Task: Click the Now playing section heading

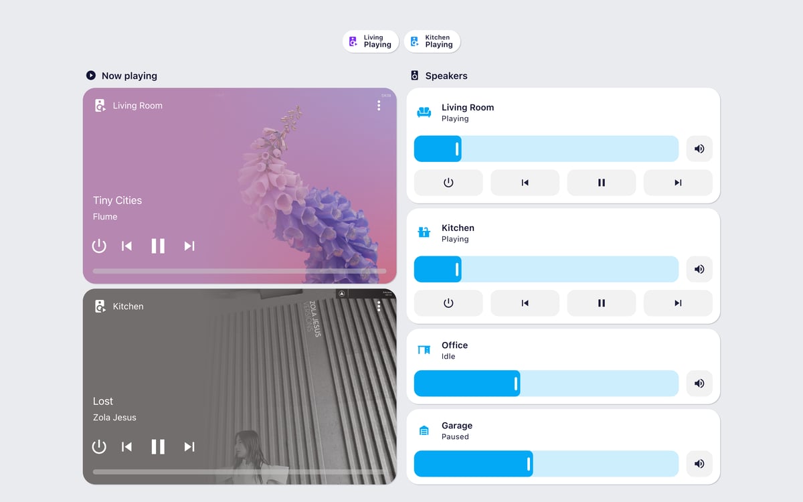Action: pos(129,76)
